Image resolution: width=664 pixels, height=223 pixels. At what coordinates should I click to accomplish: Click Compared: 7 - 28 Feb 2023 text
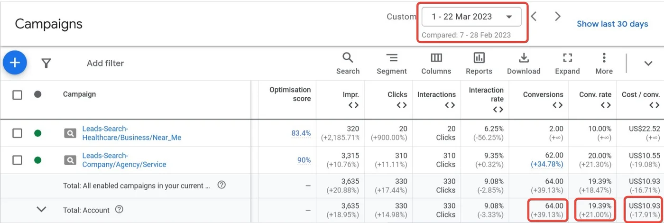tap(466, 35)
